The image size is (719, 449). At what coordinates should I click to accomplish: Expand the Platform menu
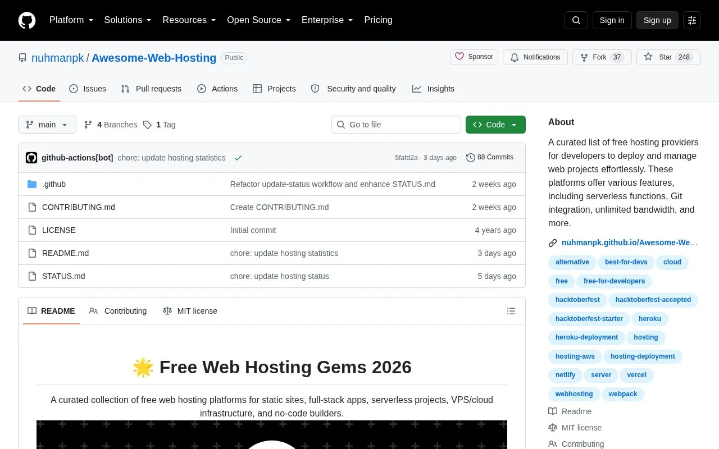click(71, 20)
